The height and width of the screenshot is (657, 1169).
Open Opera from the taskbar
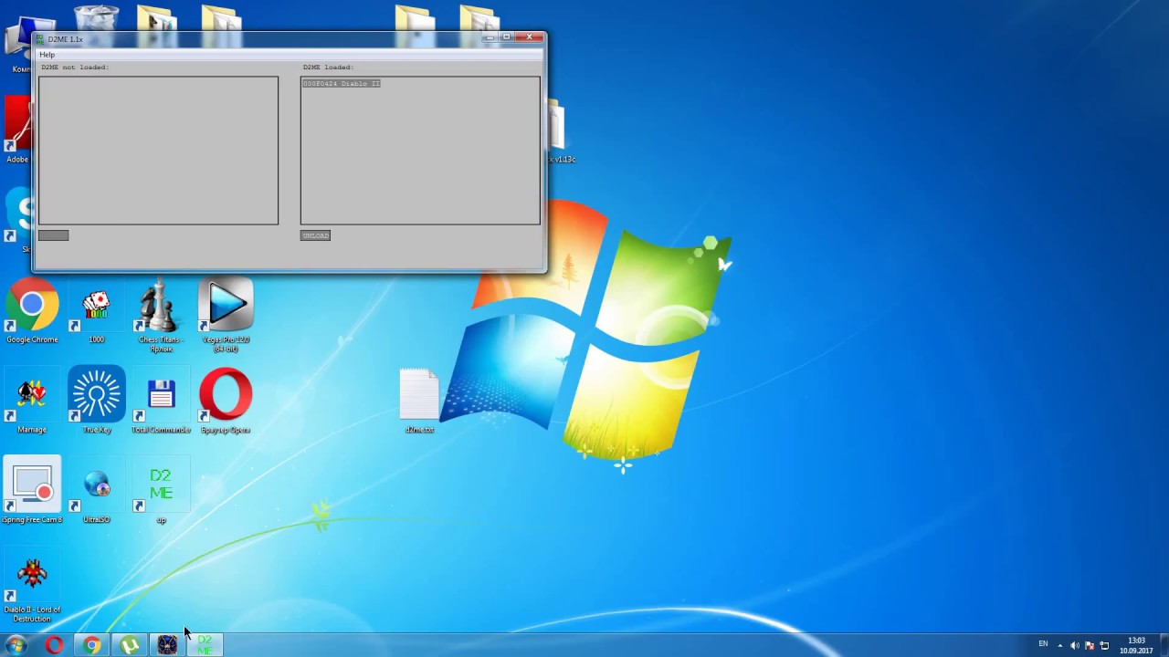[x=54, y=645]
